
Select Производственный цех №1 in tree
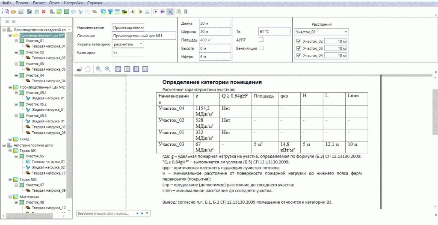tap(42, 36)
